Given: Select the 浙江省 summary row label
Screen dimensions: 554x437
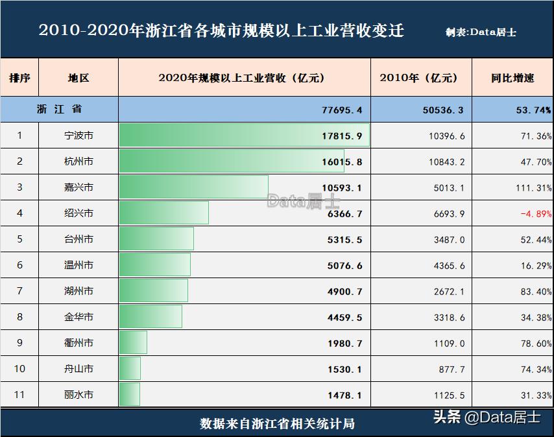Looking at the screenshot, I should [60, 110].
